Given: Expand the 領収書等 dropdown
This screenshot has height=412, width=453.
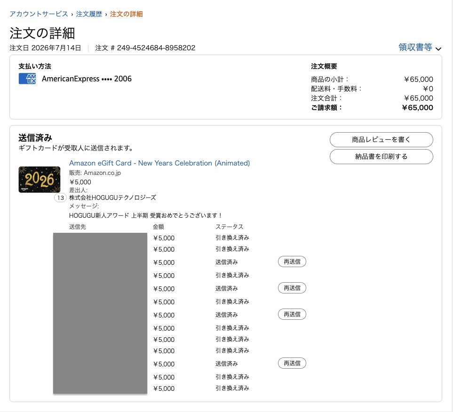Looking at the screenshot, I should pyautogui.click(x=420, y=47).
